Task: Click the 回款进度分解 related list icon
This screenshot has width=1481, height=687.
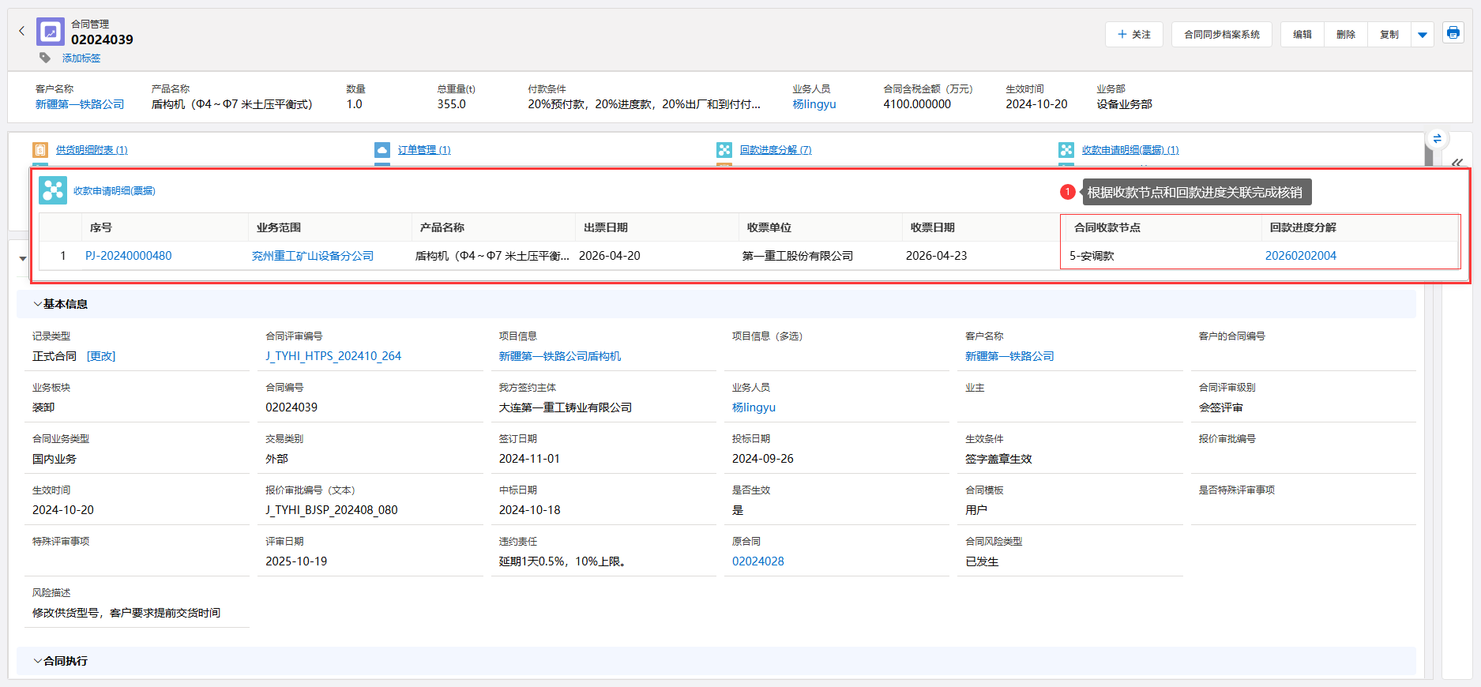Action: (724, 150)
